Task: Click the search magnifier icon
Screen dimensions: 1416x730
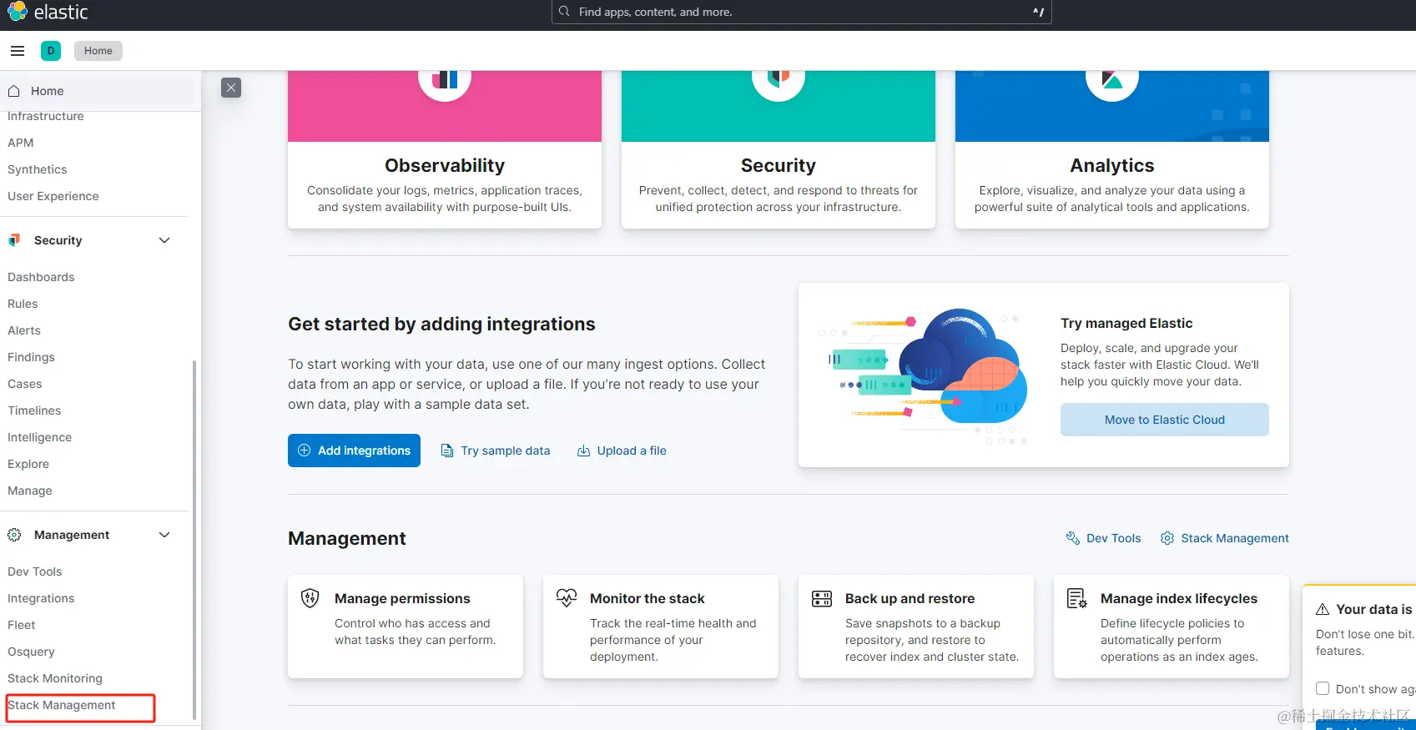Action: [565, 12]
